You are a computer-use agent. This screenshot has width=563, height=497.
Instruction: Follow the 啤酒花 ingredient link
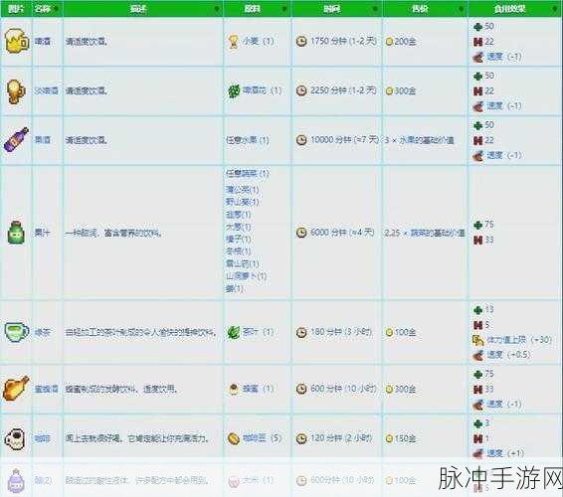click(255, 90)
